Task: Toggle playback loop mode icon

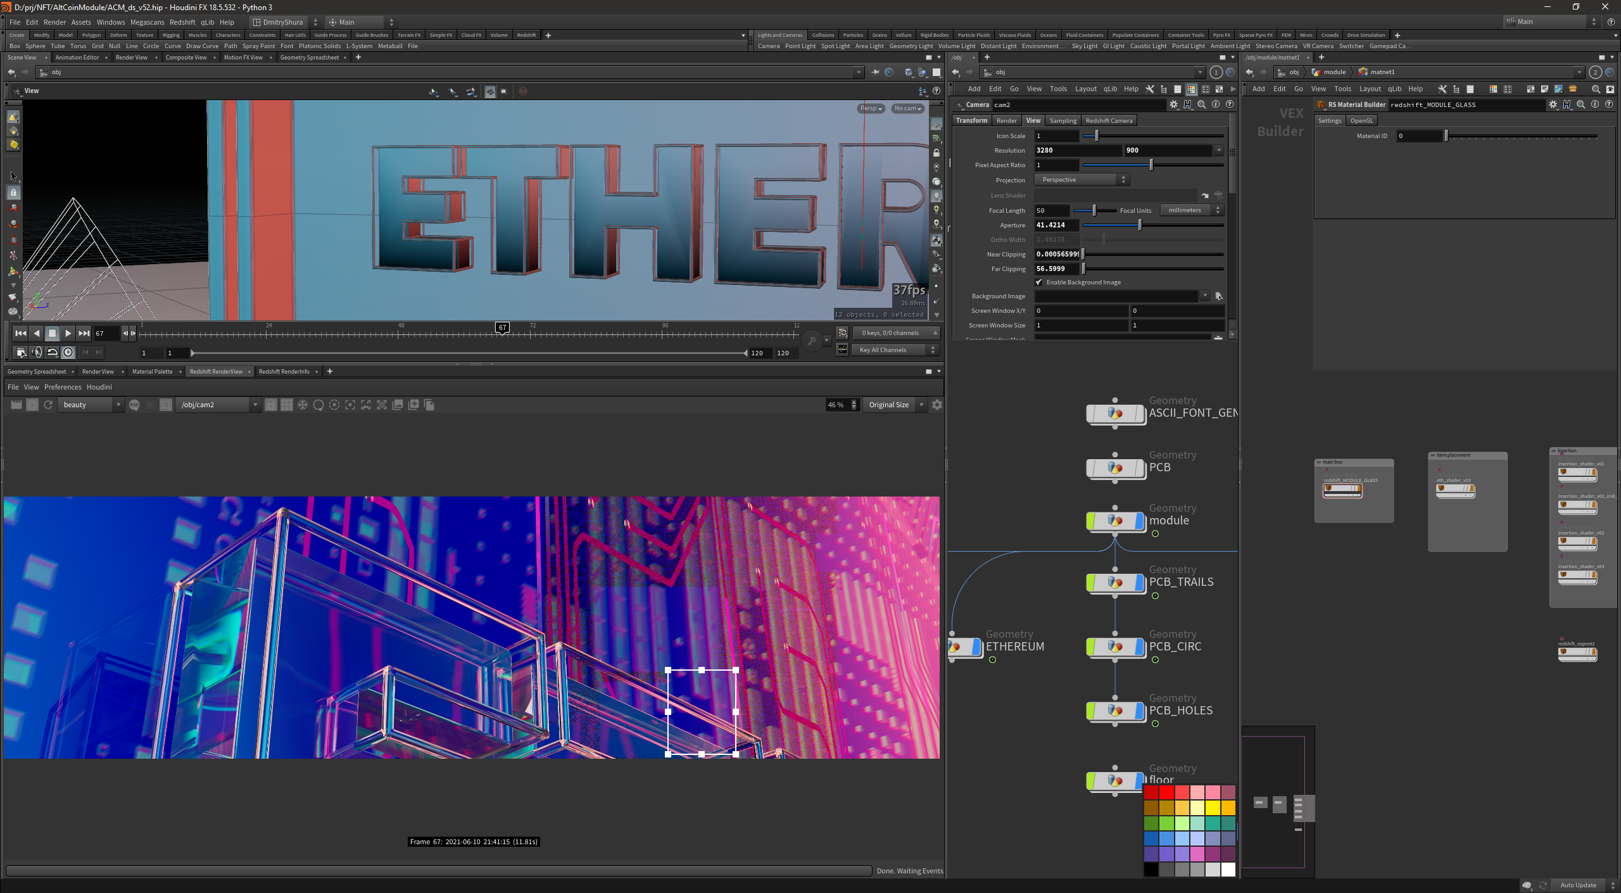Action: click(x=53, y=352)
